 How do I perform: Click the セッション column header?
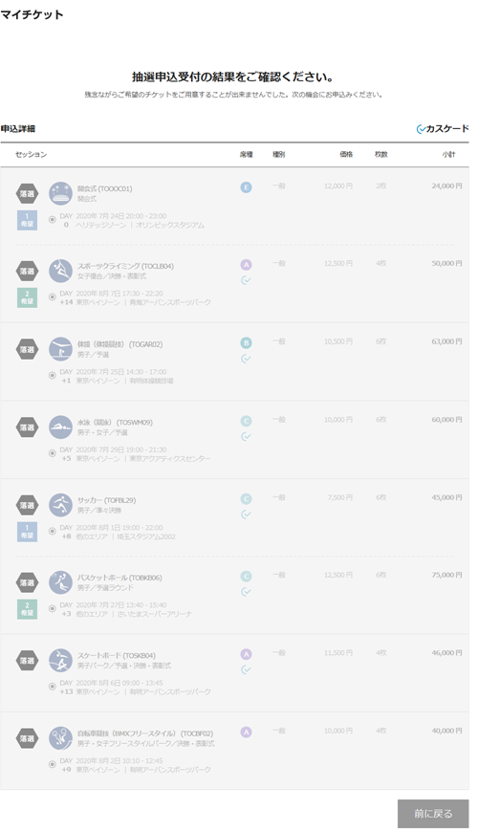tap(31, 154)
